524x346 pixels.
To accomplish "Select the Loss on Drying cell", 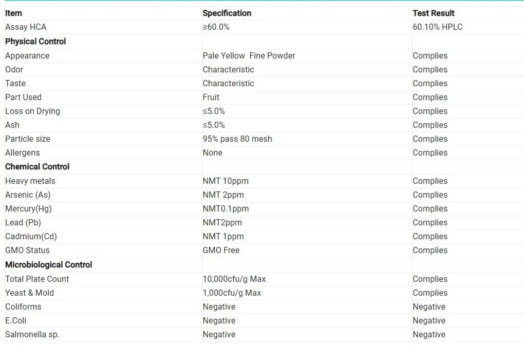I will [x=32, y=111].
